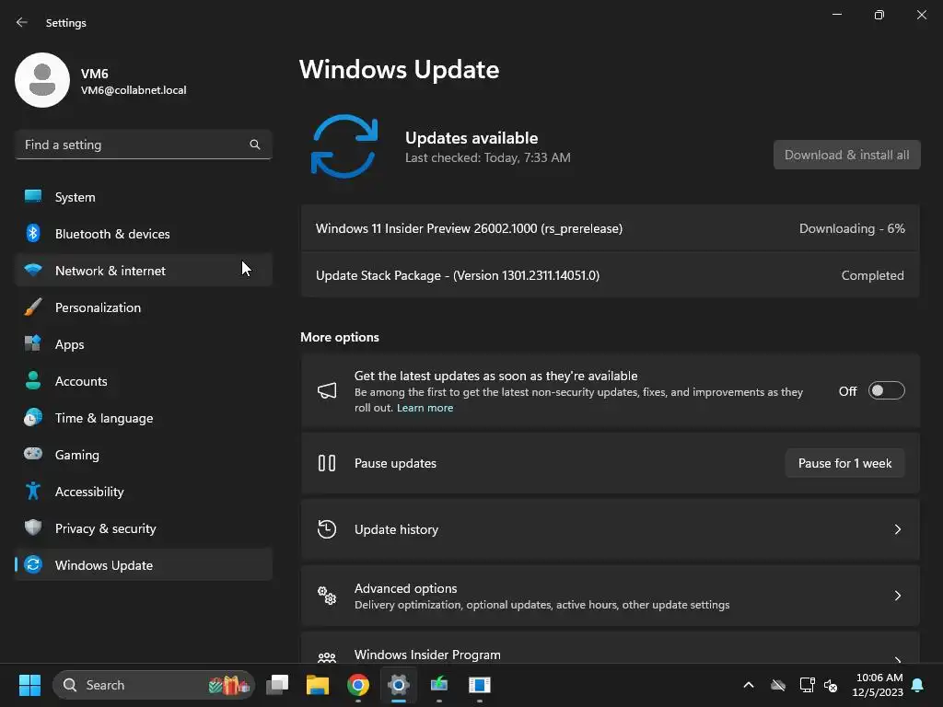Screen dimensions: 943x707
Task: Click the System monitor icon in sidebar
Action: [x=33, y=197]
